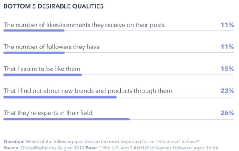Image resolution: width=239 pixels, height=151 pixels.
Task: Click the 11% value for followers
Action: [227, 47]
